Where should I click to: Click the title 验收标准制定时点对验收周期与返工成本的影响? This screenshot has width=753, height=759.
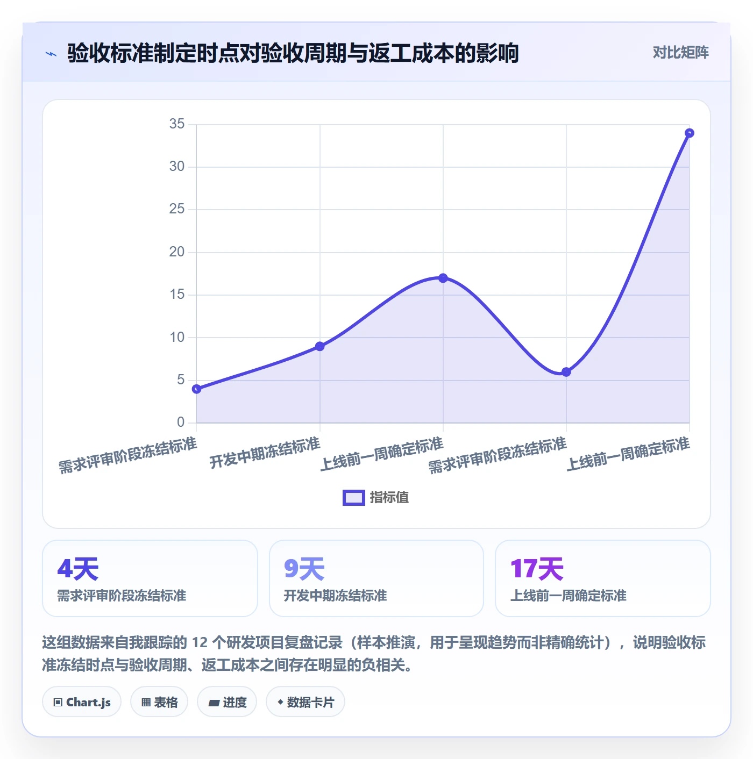[293, 53]
